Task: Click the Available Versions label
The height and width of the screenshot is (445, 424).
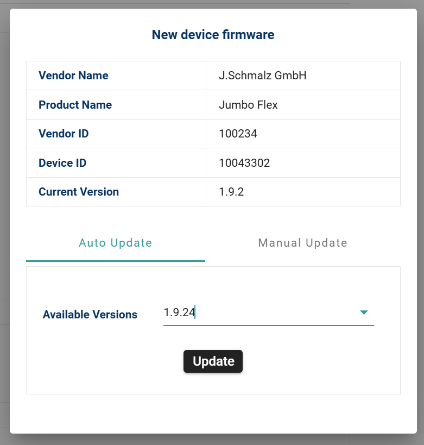Action: tap(90, 315)
